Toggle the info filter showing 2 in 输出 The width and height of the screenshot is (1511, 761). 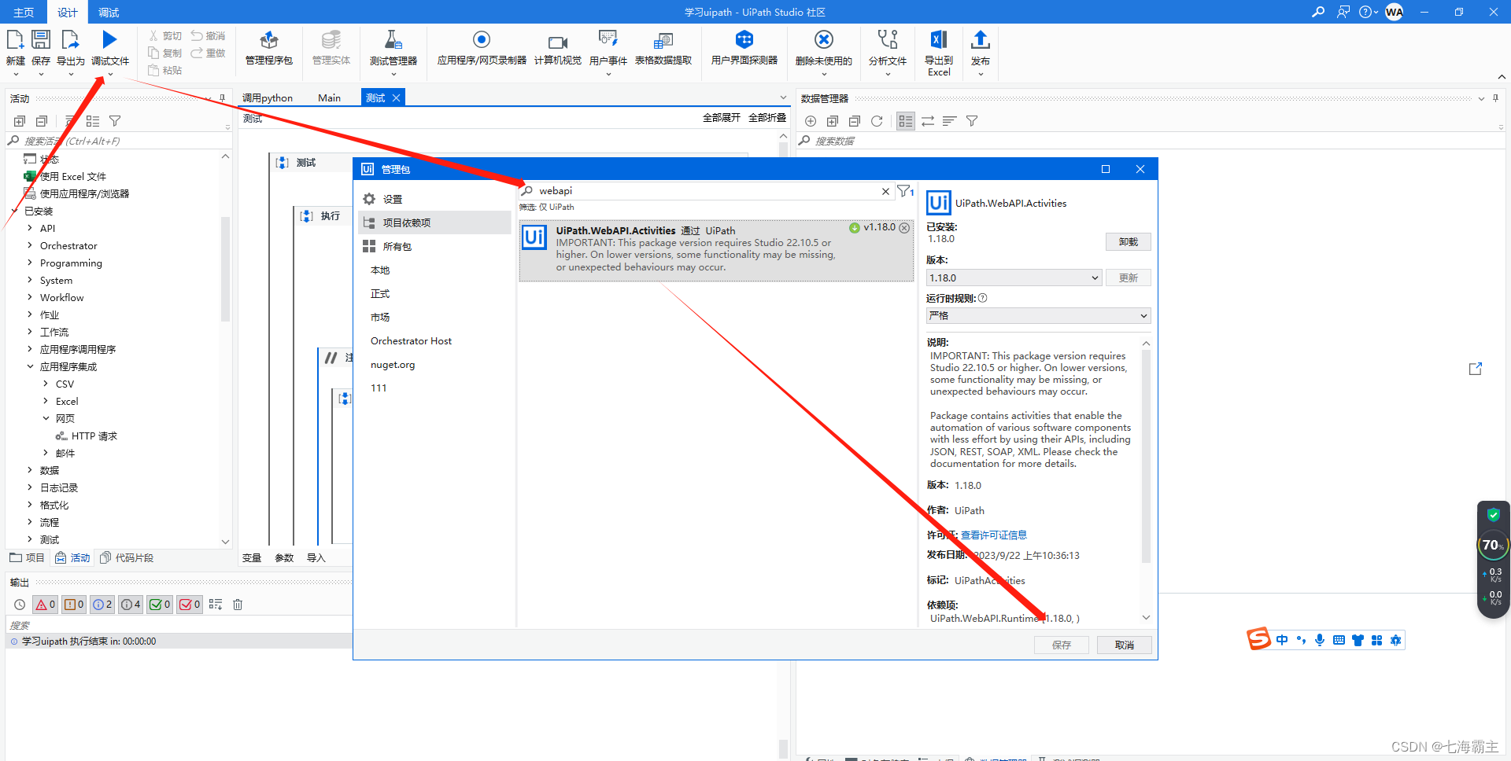click(102, 605)
